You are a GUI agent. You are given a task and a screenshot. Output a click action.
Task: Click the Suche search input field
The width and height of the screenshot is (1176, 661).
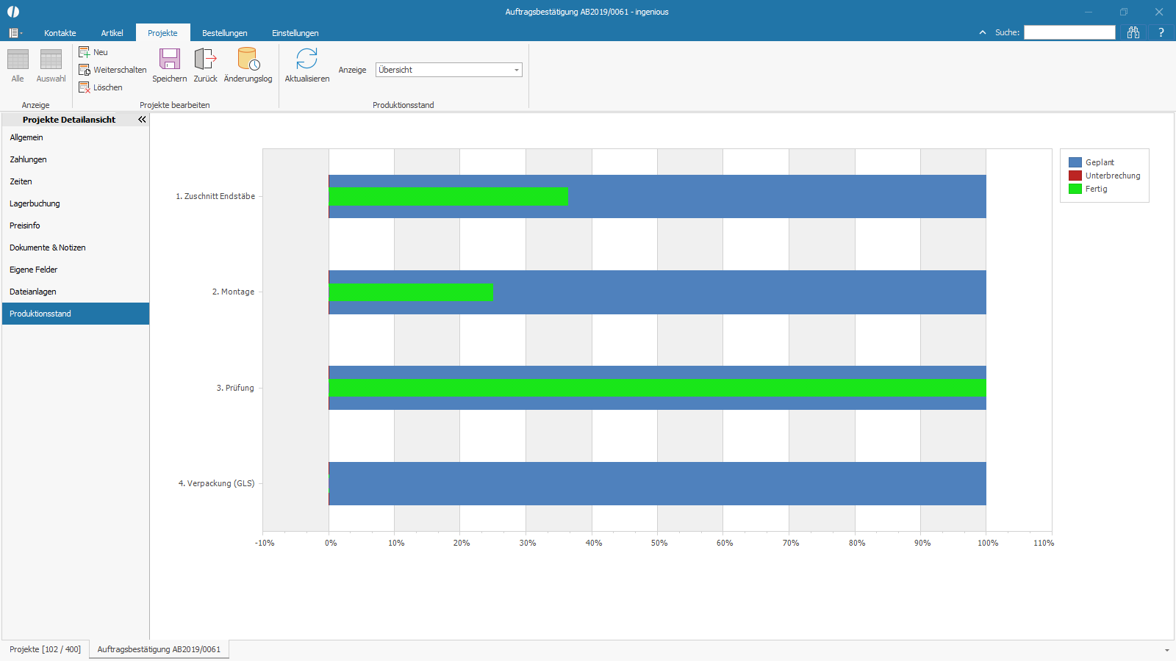coord(1069,32)
